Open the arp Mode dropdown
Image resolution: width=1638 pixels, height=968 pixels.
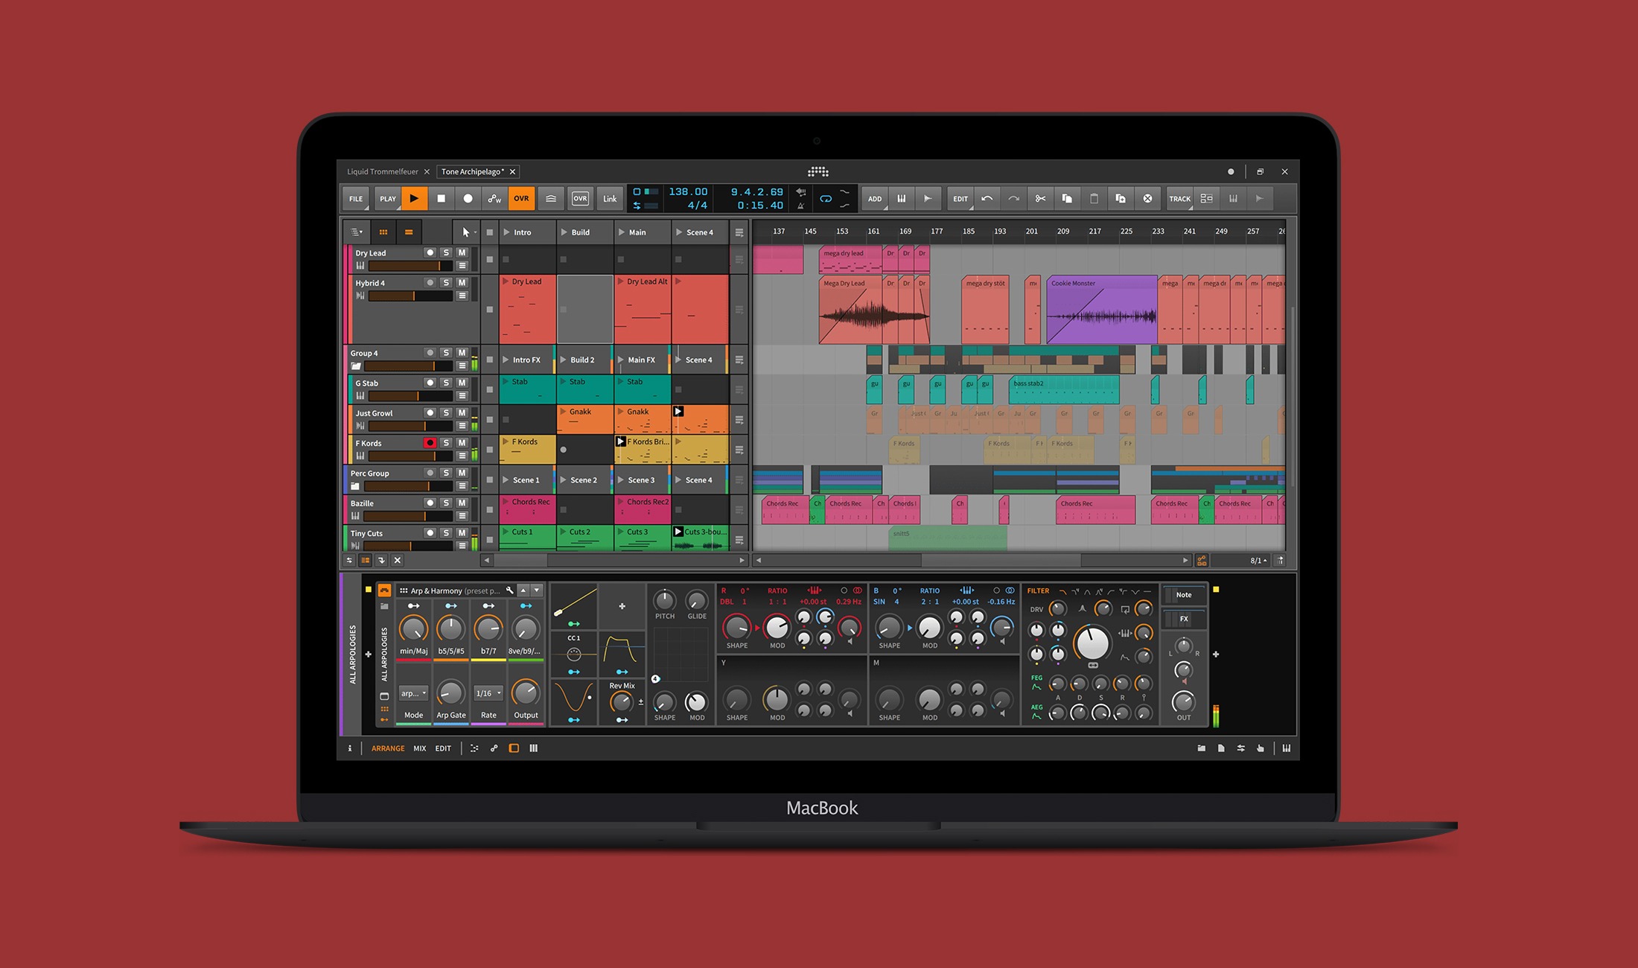coord(413,693)
